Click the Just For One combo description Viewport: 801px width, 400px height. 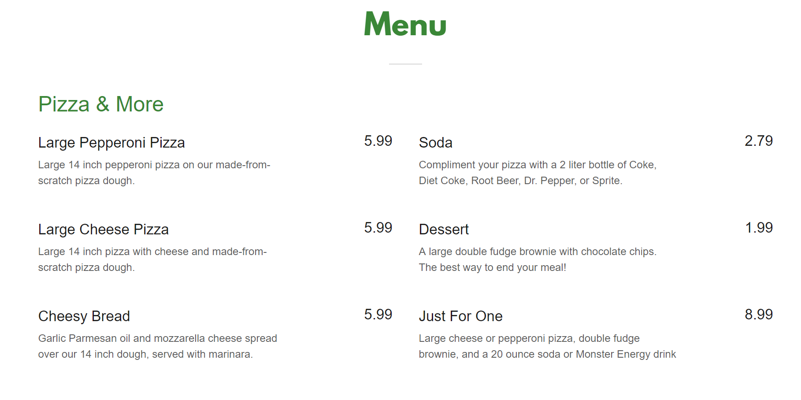(547, 346)
